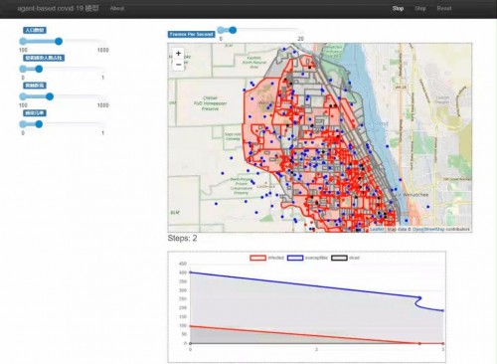This screenshot has width=497, height=364.
Task: Open the OpenStreetMap contributors link
Action: 441,229
